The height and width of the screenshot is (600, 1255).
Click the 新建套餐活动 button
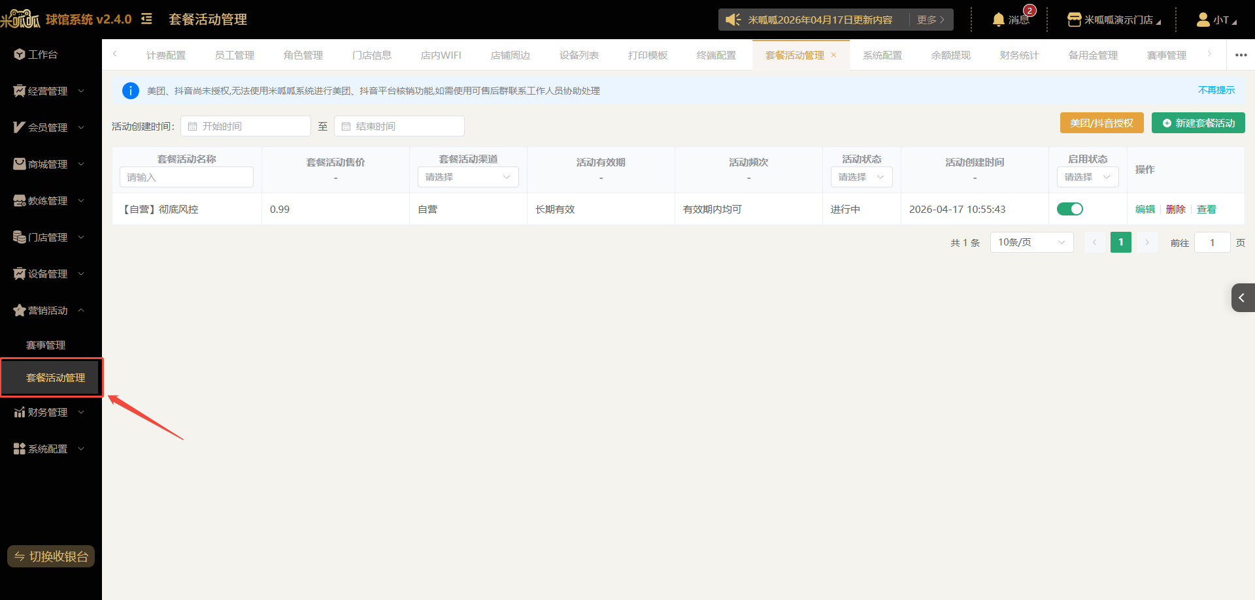point(1198,123)
